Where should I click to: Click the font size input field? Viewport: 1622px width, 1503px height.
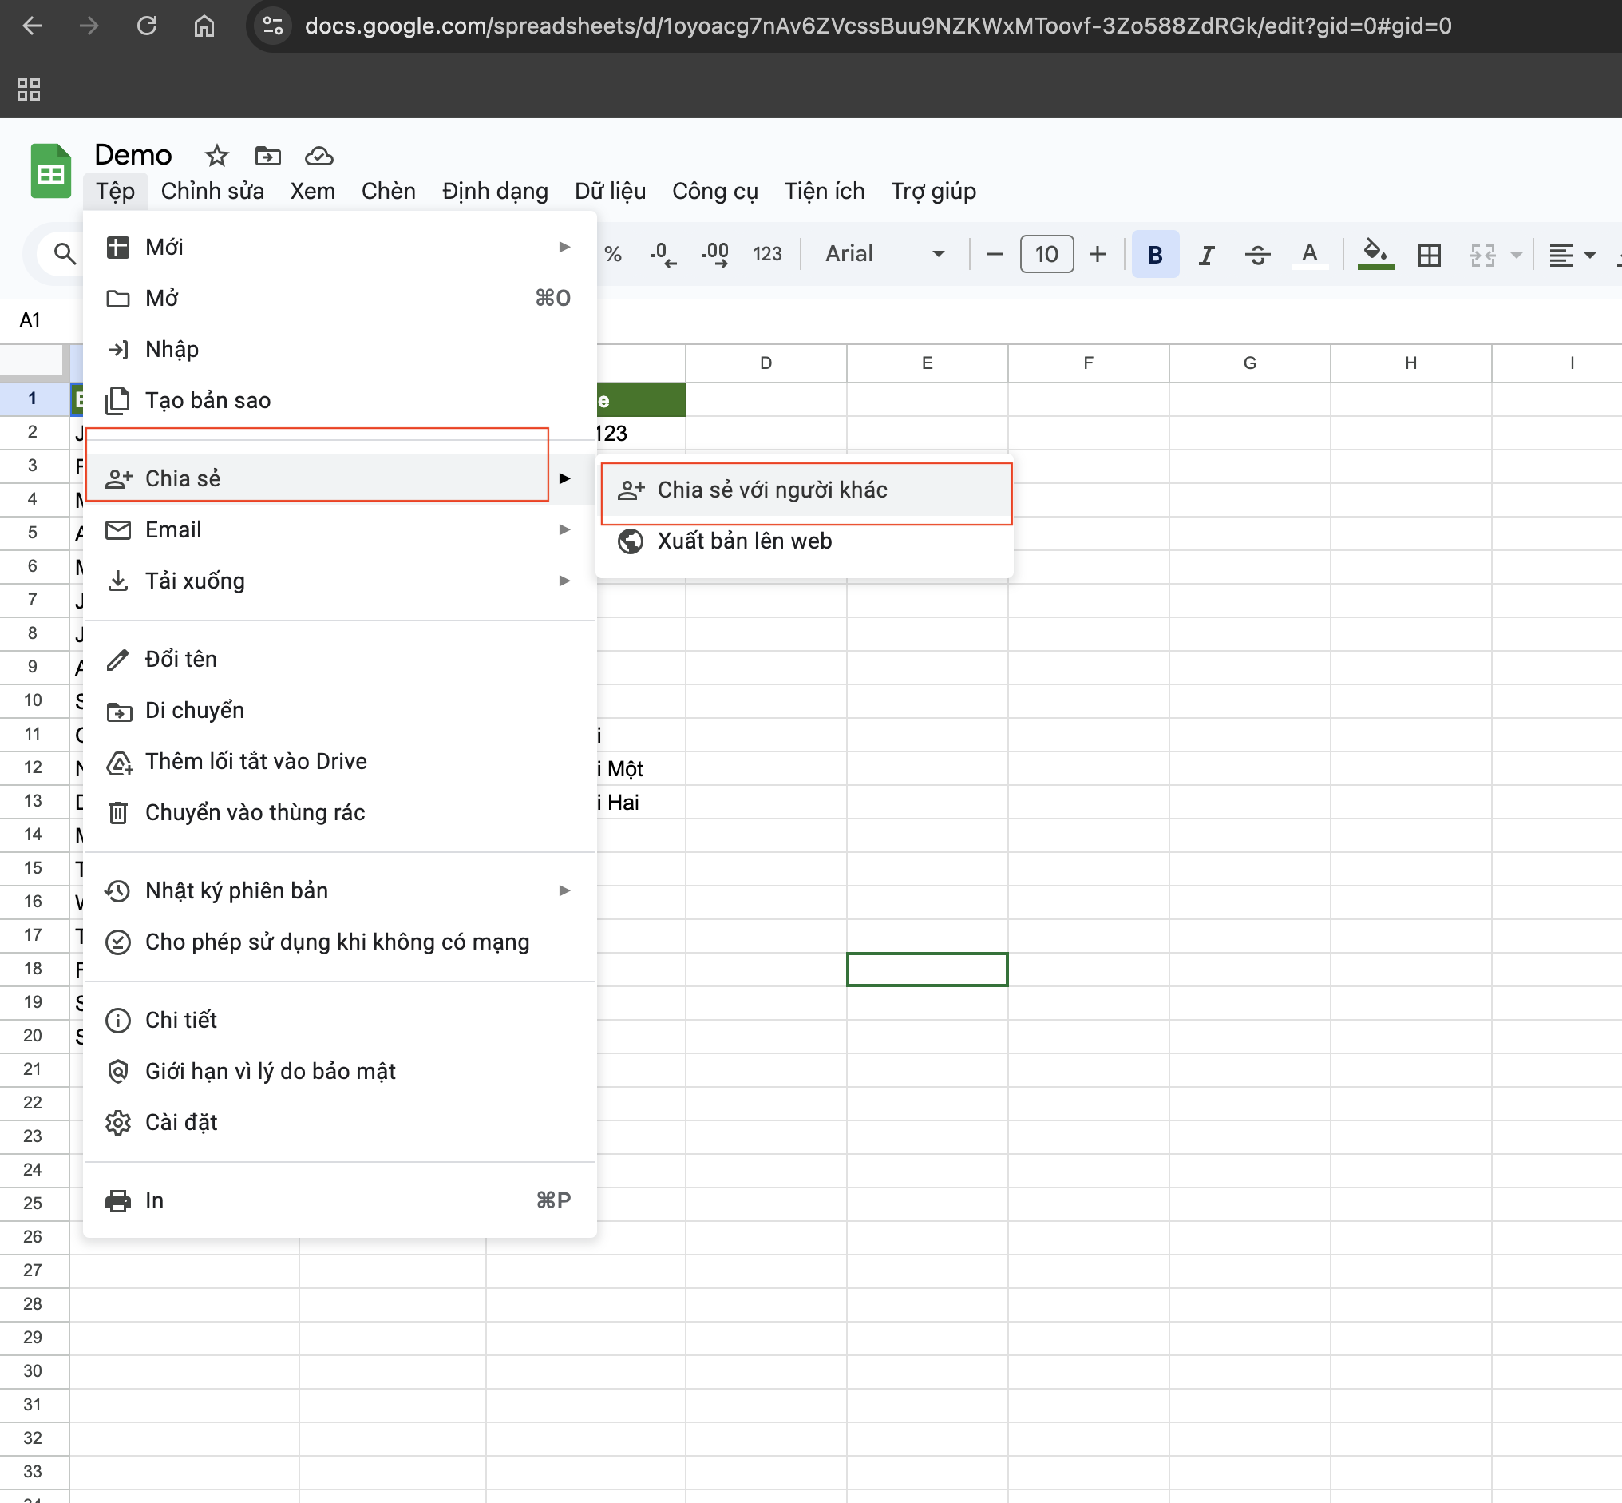click(1046, 255)
